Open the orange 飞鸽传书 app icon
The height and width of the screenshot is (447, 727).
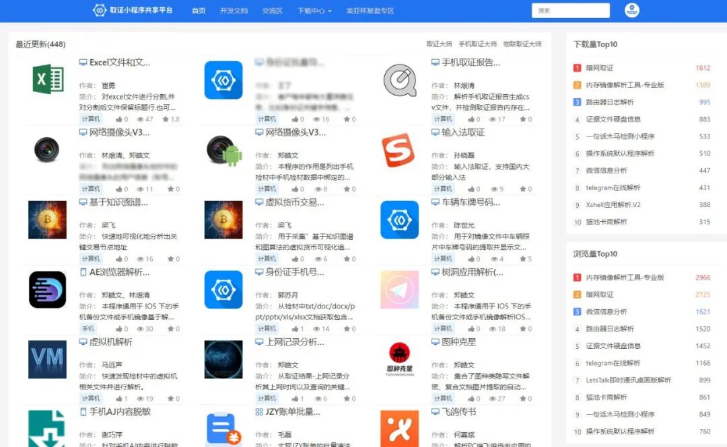click(x=400, y=428)
